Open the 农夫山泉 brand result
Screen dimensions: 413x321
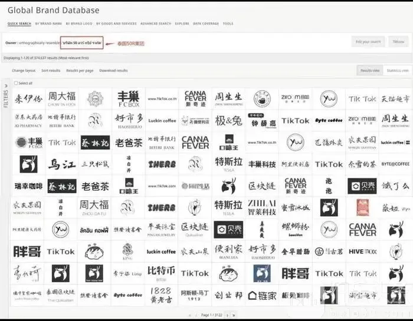[195, 251]
